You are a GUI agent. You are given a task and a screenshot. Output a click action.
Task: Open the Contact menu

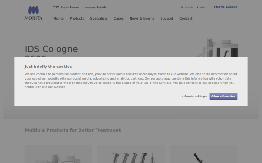pyautogui.click(x=186, y=18)
